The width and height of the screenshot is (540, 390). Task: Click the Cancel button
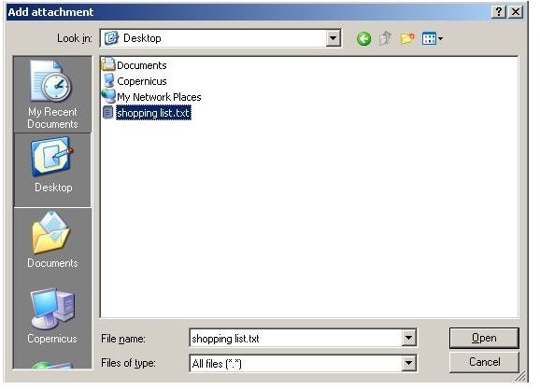point(484,362)
